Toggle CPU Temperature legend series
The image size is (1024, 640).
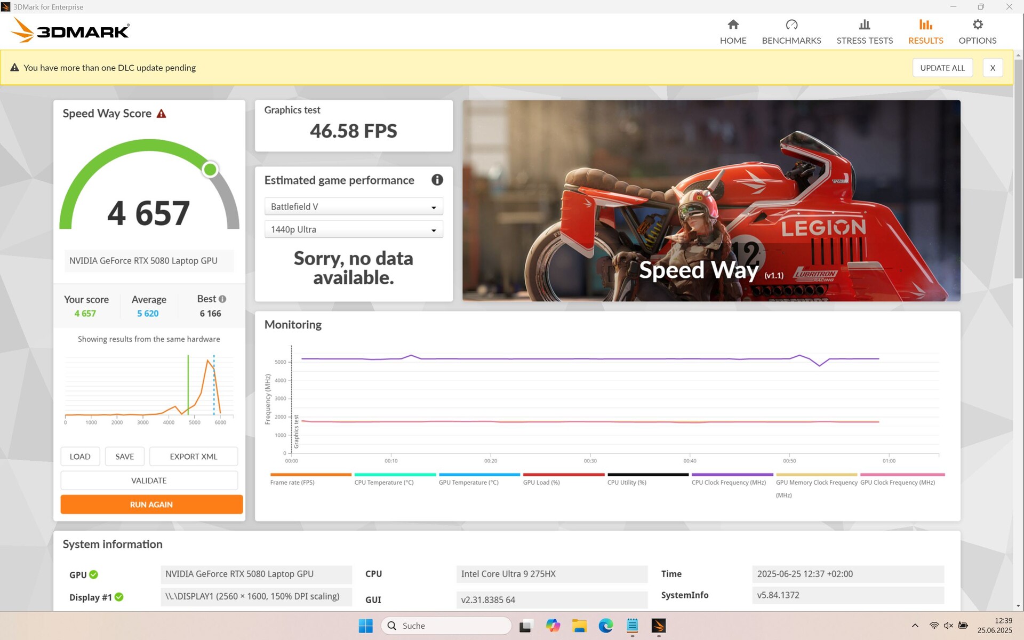[395, 479]
